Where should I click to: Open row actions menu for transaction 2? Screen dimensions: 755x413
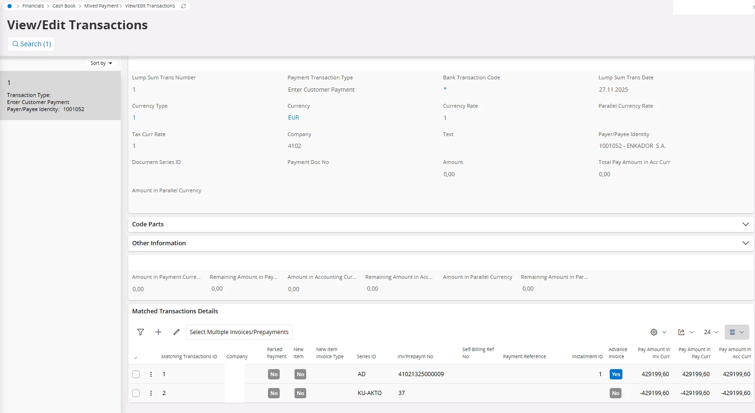click(x=151, y=393)
